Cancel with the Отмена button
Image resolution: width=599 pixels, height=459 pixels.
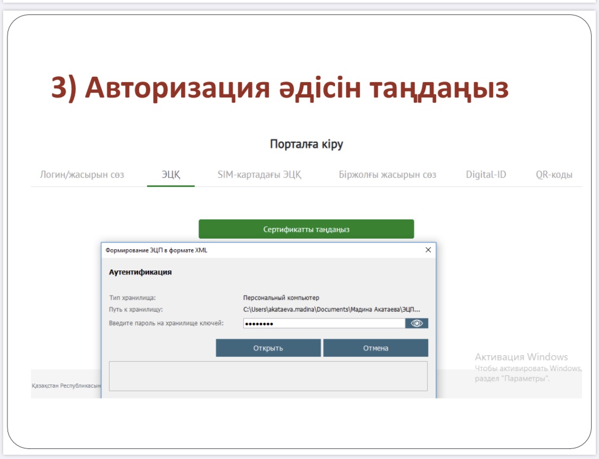(375, 348)
